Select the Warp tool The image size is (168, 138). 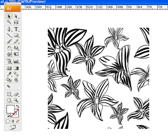pyautogui.click(x=9, y=54)
